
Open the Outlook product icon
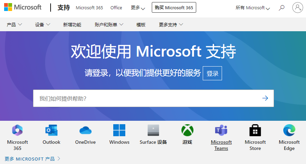pos(51,130)
